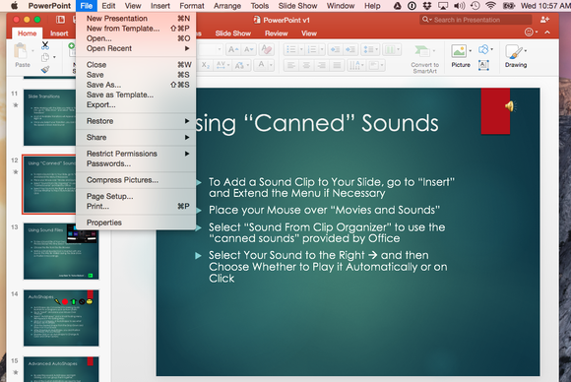Open the Slide Show menu in menu bar
Image resolution: width=571 pixels, height=382 pixels.
click(x=297, y=6)
